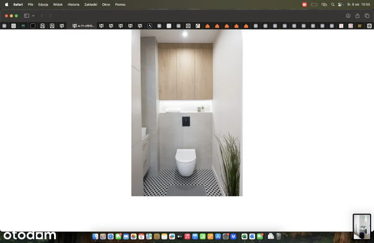Screen dimensions: 374x243
Task: Toggle the Safari sidebar button
Action: click(26, 16)
